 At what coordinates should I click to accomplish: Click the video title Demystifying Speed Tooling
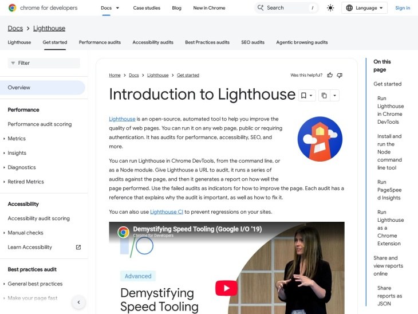(198, 229)
